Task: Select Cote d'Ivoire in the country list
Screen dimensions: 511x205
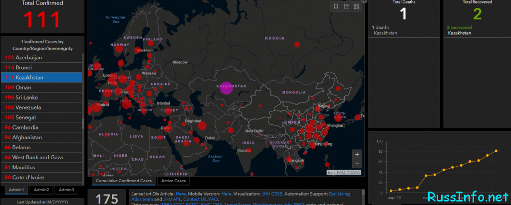Action: click(x=41, y=178)
